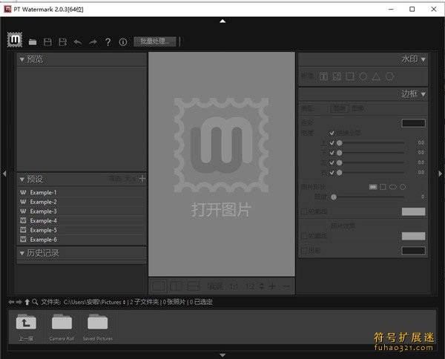Viewport: 445px width, 359px height.
Task: Collapse the 预览 preview panel
Action: [22, 59]
